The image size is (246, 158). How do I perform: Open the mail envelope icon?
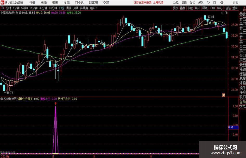click(222, 3)
